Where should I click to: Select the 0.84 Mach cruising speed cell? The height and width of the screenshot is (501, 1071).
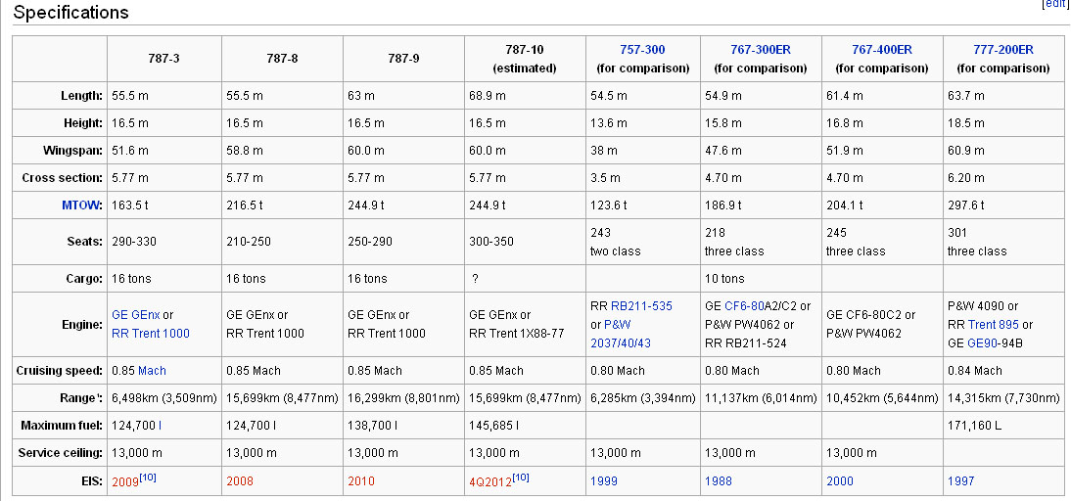(1003, 371)
